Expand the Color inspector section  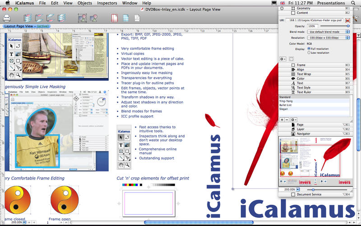[x=315, y=78]
